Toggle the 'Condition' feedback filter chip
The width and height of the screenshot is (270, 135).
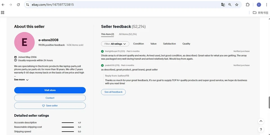coord(138,44)
